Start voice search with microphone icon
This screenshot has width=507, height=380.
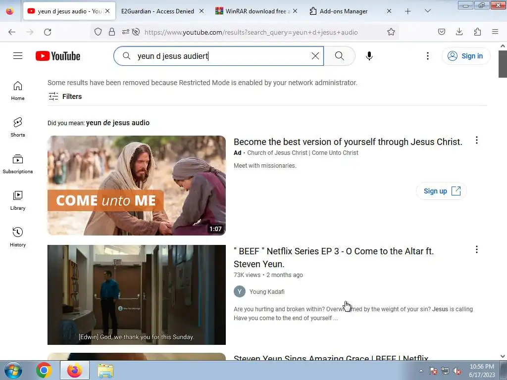click(x=369, y=56)
